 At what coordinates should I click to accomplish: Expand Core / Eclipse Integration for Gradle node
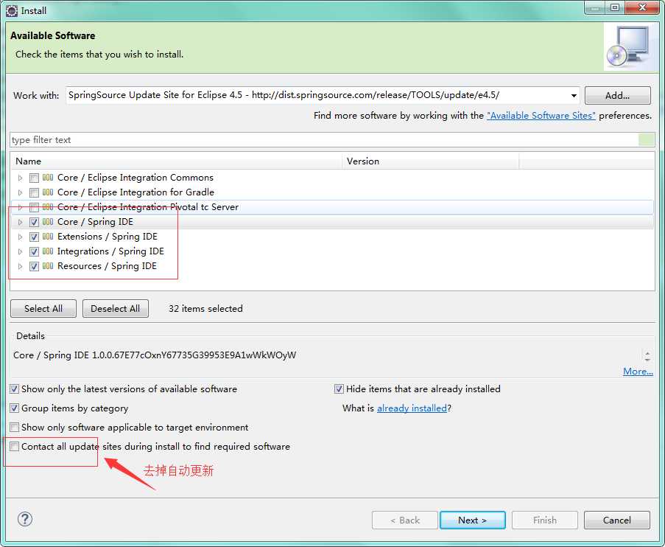[x=20, y=193]
